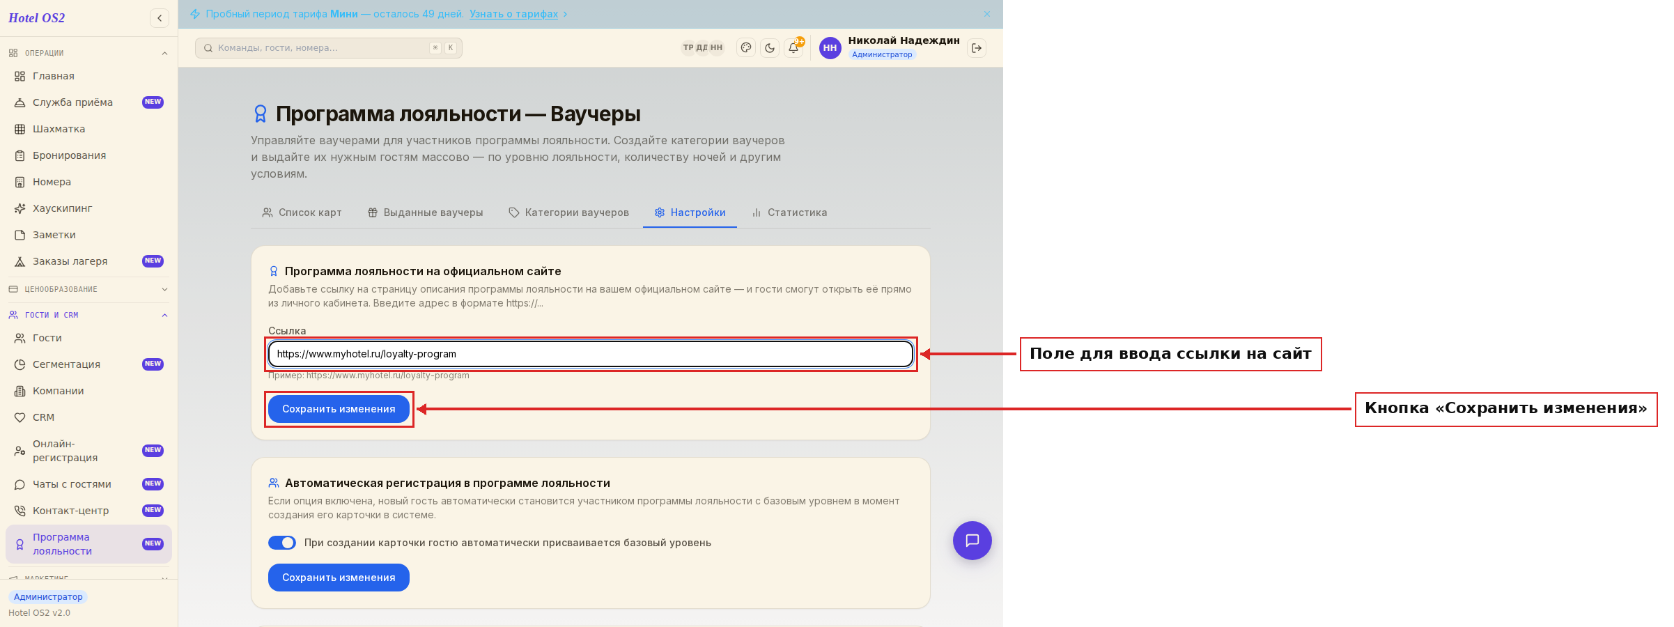The height and width of the screenshot is (627, 1674).
Task: Open Хаускипинг section
Action: point(88,208)
